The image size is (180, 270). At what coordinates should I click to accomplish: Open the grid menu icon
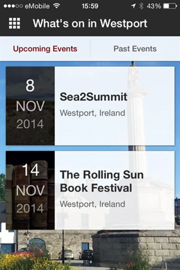(14, 23)
